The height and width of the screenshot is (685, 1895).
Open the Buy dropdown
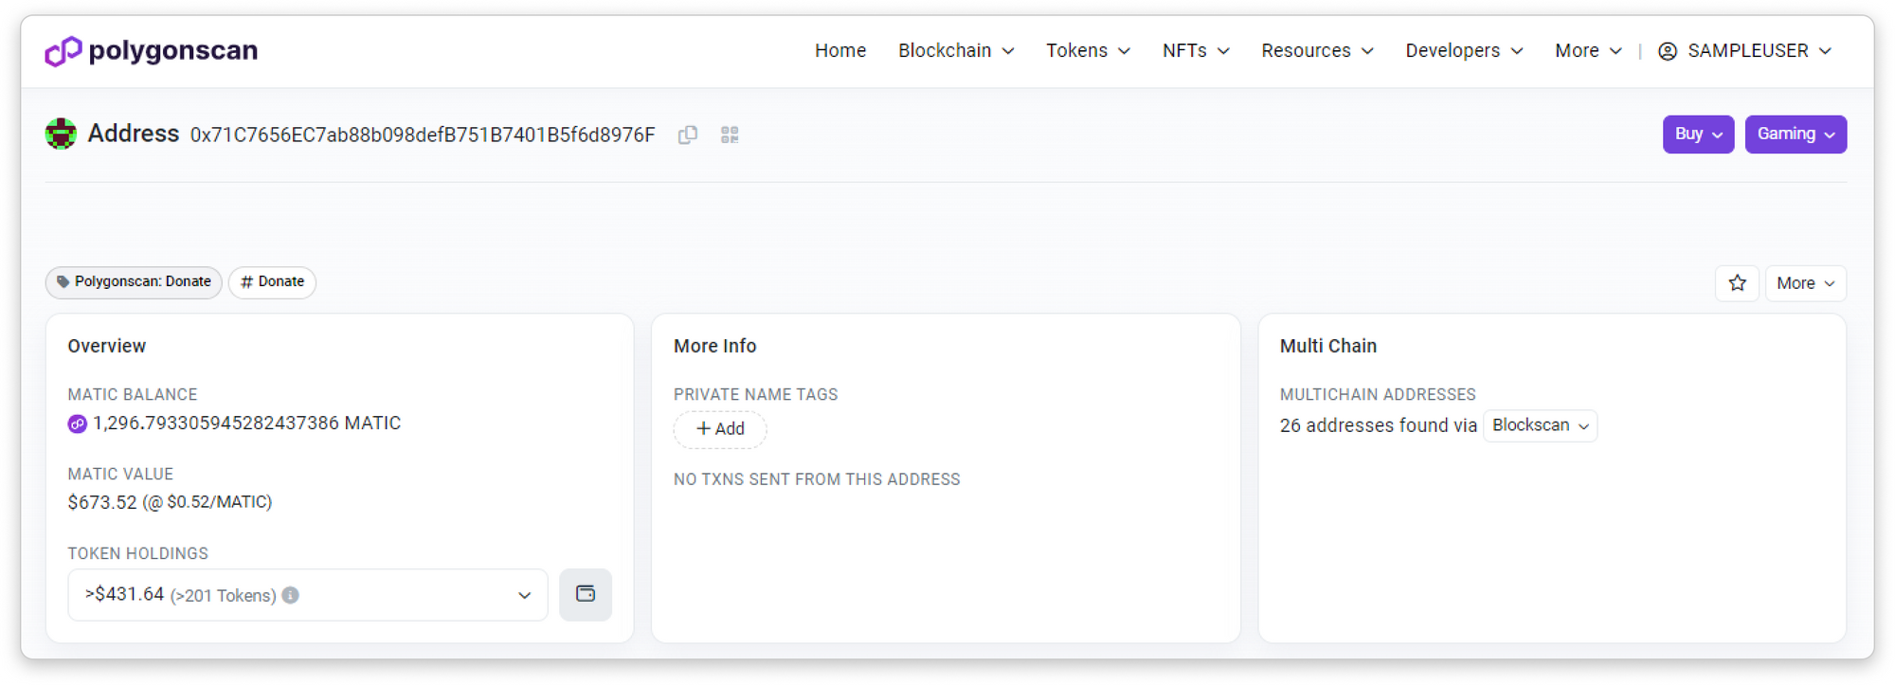coord(1698,135)
